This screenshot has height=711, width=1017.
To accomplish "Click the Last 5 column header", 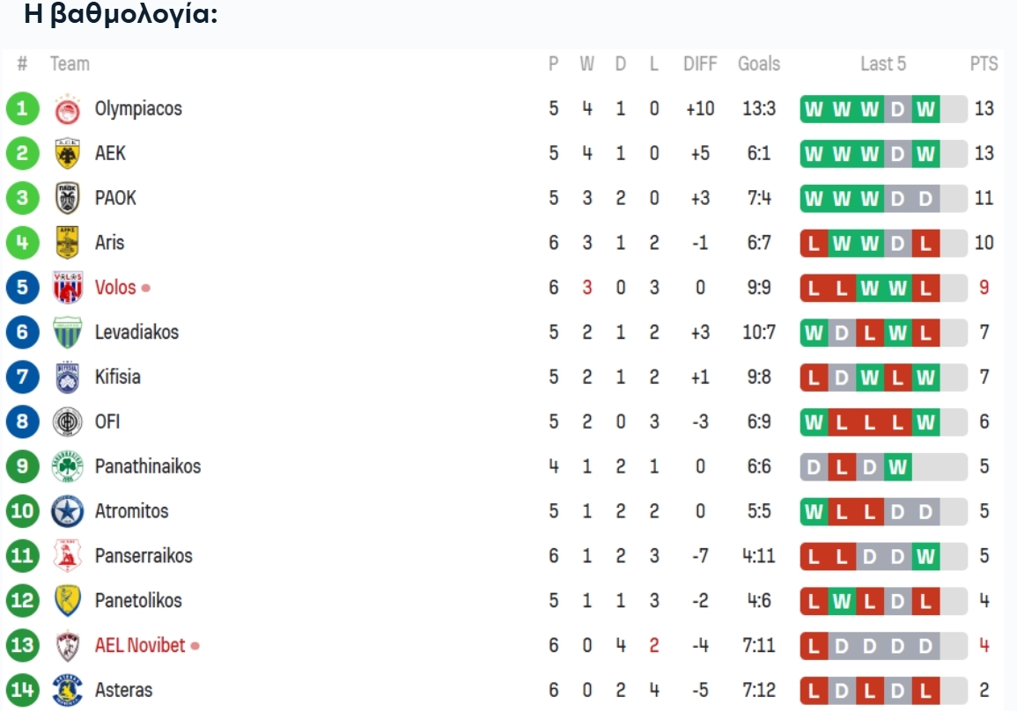I will (882, 63).
